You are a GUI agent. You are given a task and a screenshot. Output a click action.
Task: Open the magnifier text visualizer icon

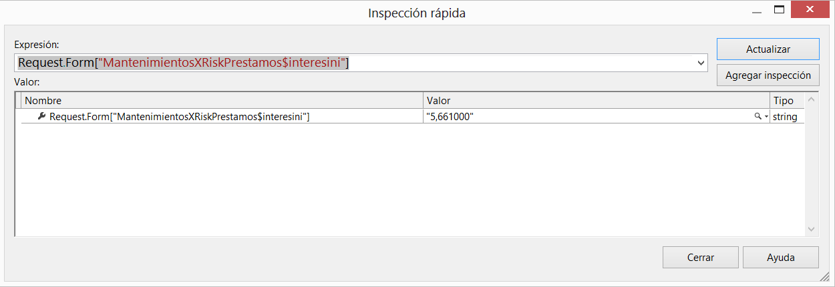pos(758,117)
